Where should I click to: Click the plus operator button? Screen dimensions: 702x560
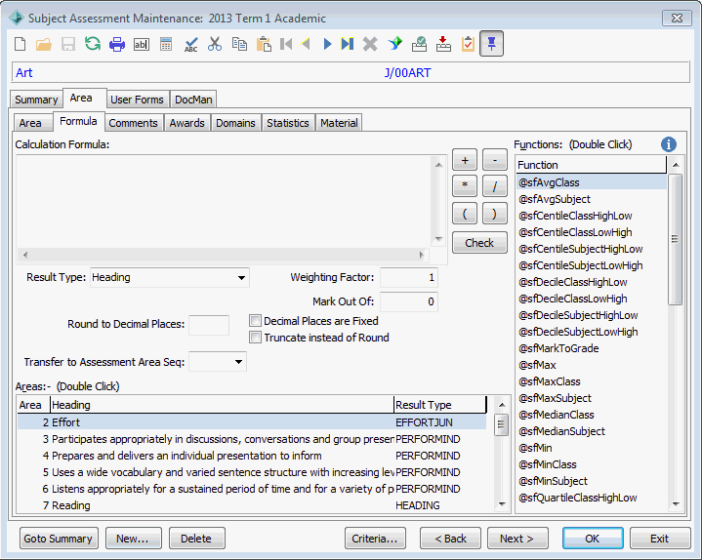pos(465,160)
